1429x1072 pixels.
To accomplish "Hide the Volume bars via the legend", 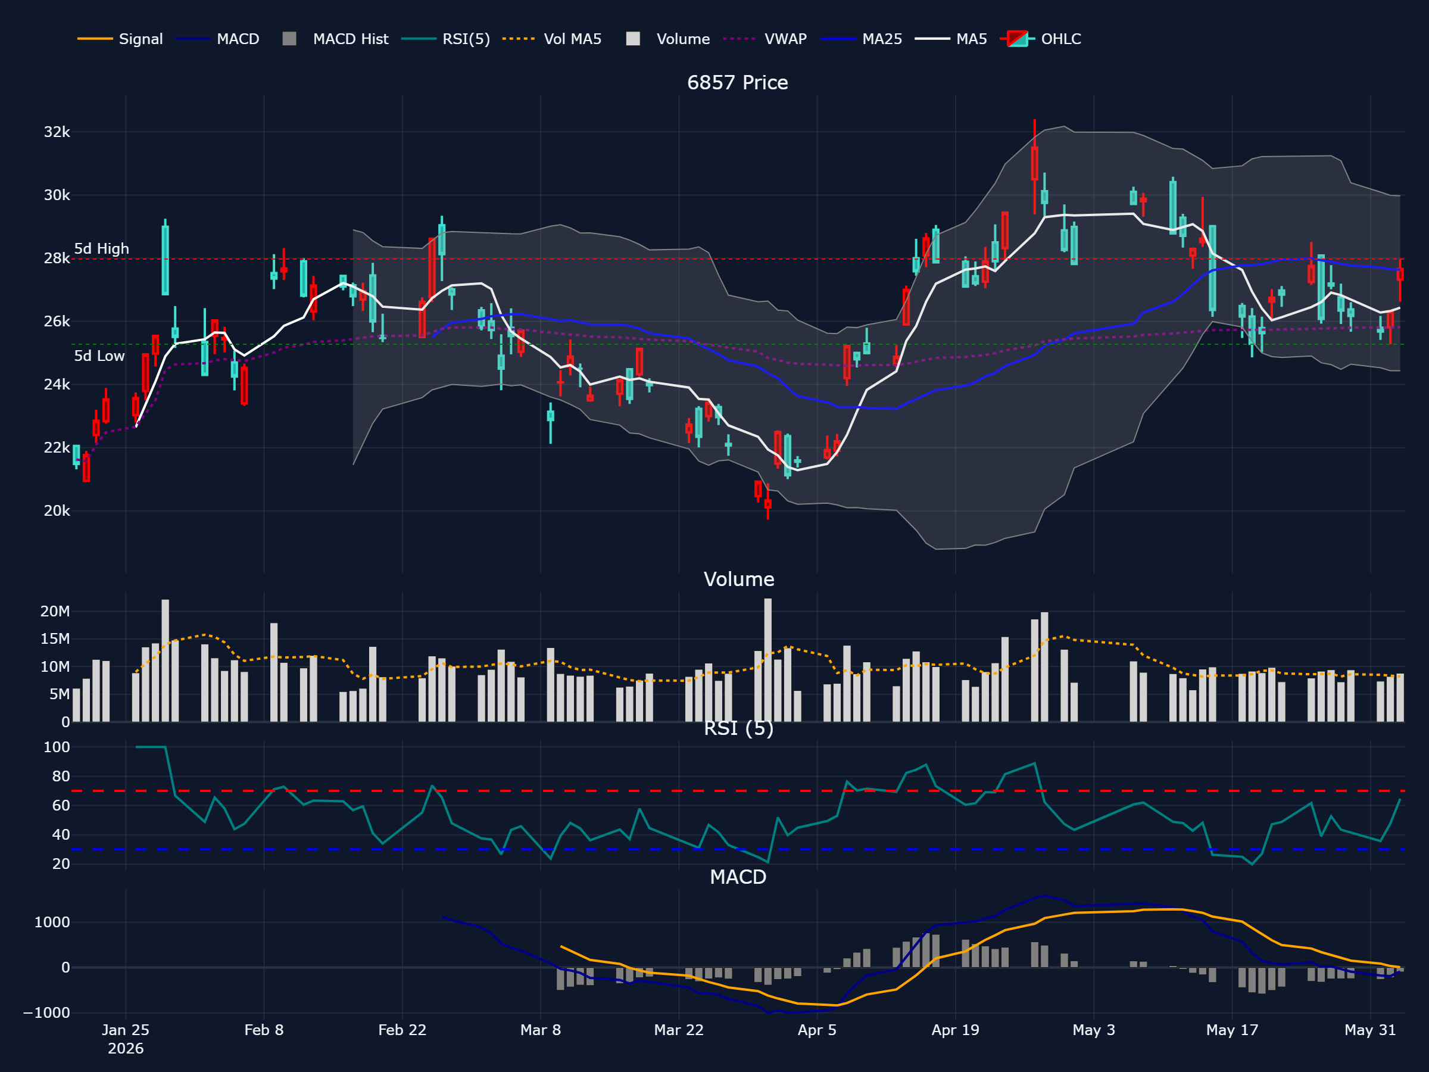I will coord(668,39).
